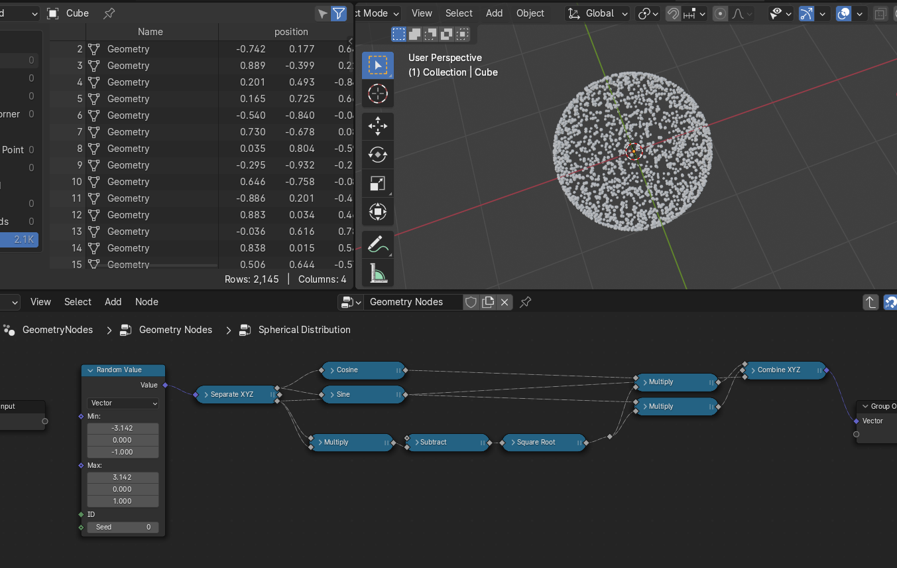The width and height of the screenshot is (897, 568).
Task: Unlink the Geometry Nodes node group
Action: coord(505,303)
